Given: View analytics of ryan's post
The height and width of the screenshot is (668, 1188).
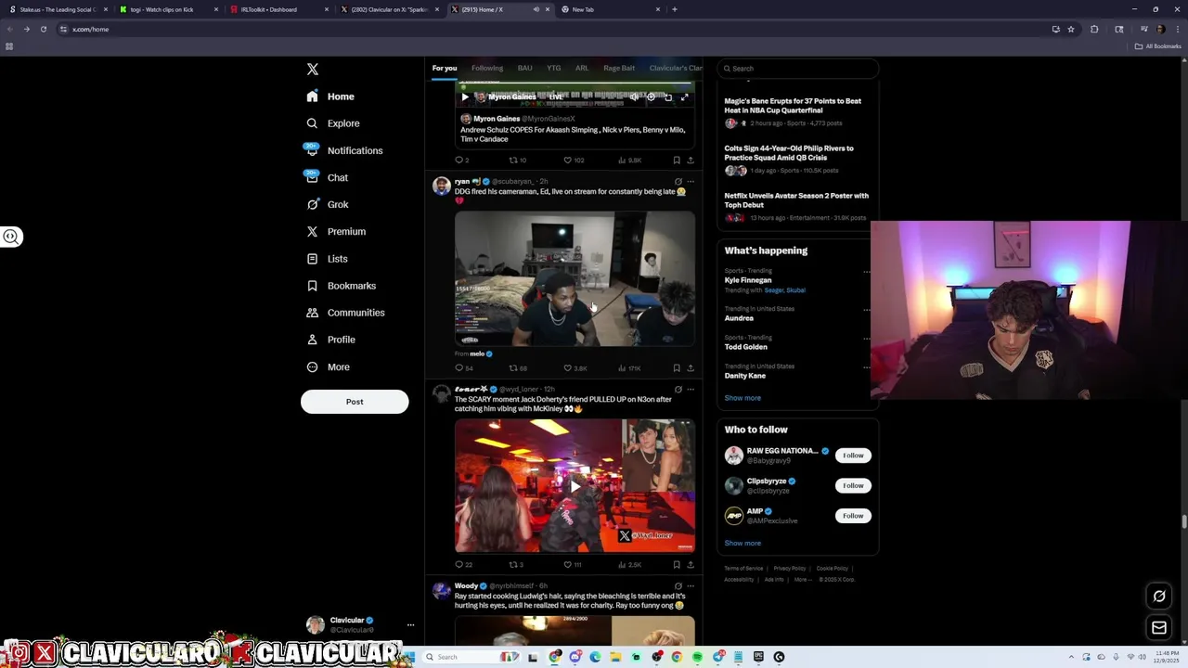Looking at the screenshot, I should click(x=629, y=368).
